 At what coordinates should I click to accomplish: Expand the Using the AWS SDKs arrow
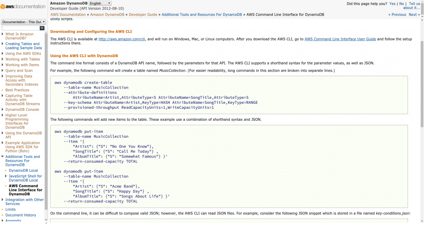coord(2,53)
